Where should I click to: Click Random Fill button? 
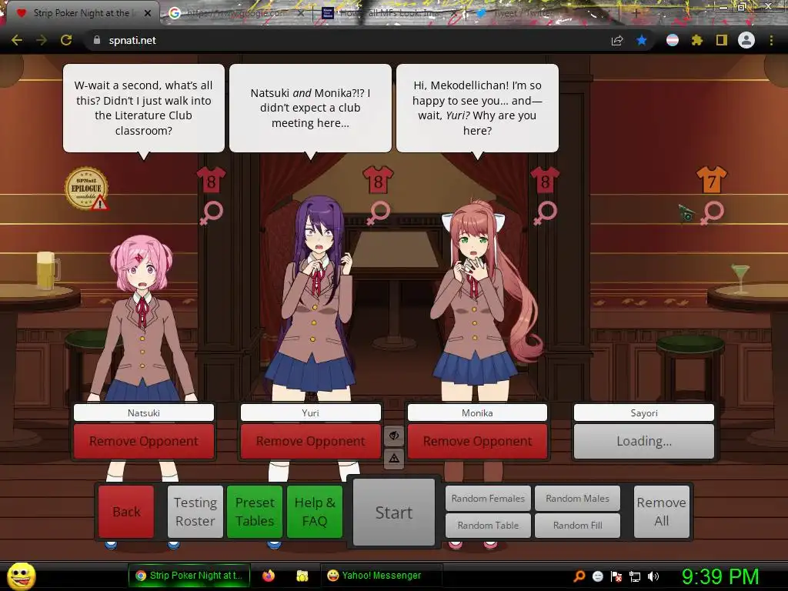[577, 525]
